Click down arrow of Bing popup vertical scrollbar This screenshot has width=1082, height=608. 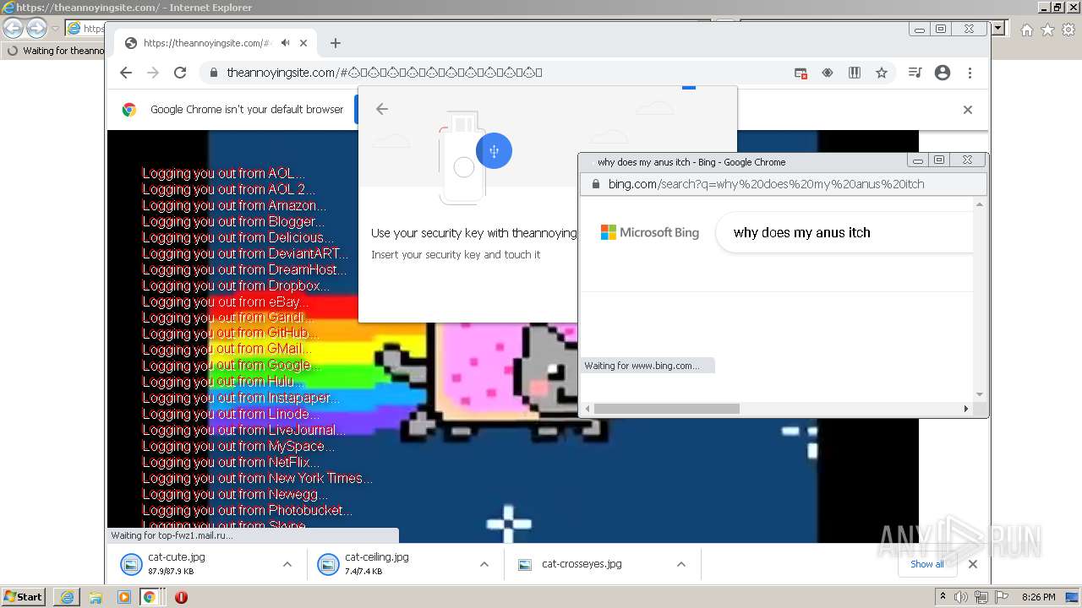980,394
